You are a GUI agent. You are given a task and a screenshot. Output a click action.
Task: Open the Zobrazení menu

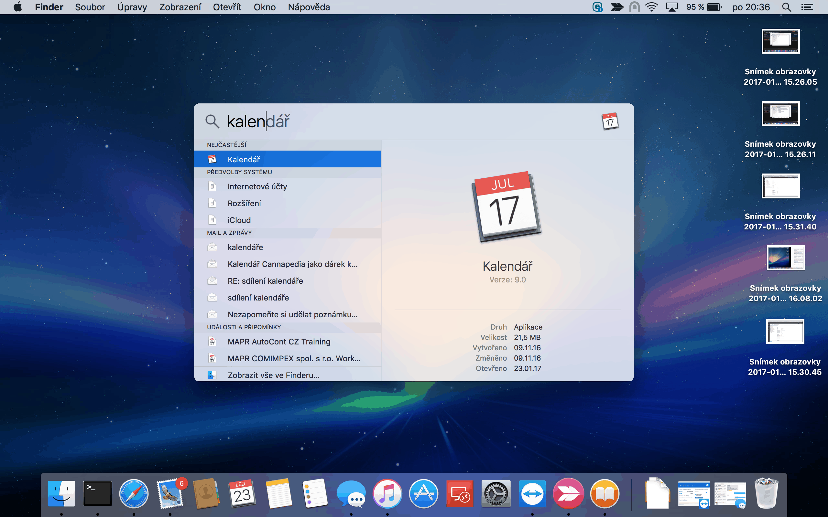coord(180,7)
